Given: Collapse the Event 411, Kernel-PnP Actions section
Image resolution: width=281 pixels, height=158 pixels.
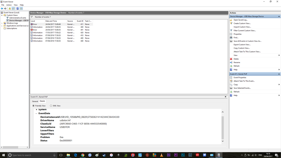Looking at the screenshot, I should (279, 74).
